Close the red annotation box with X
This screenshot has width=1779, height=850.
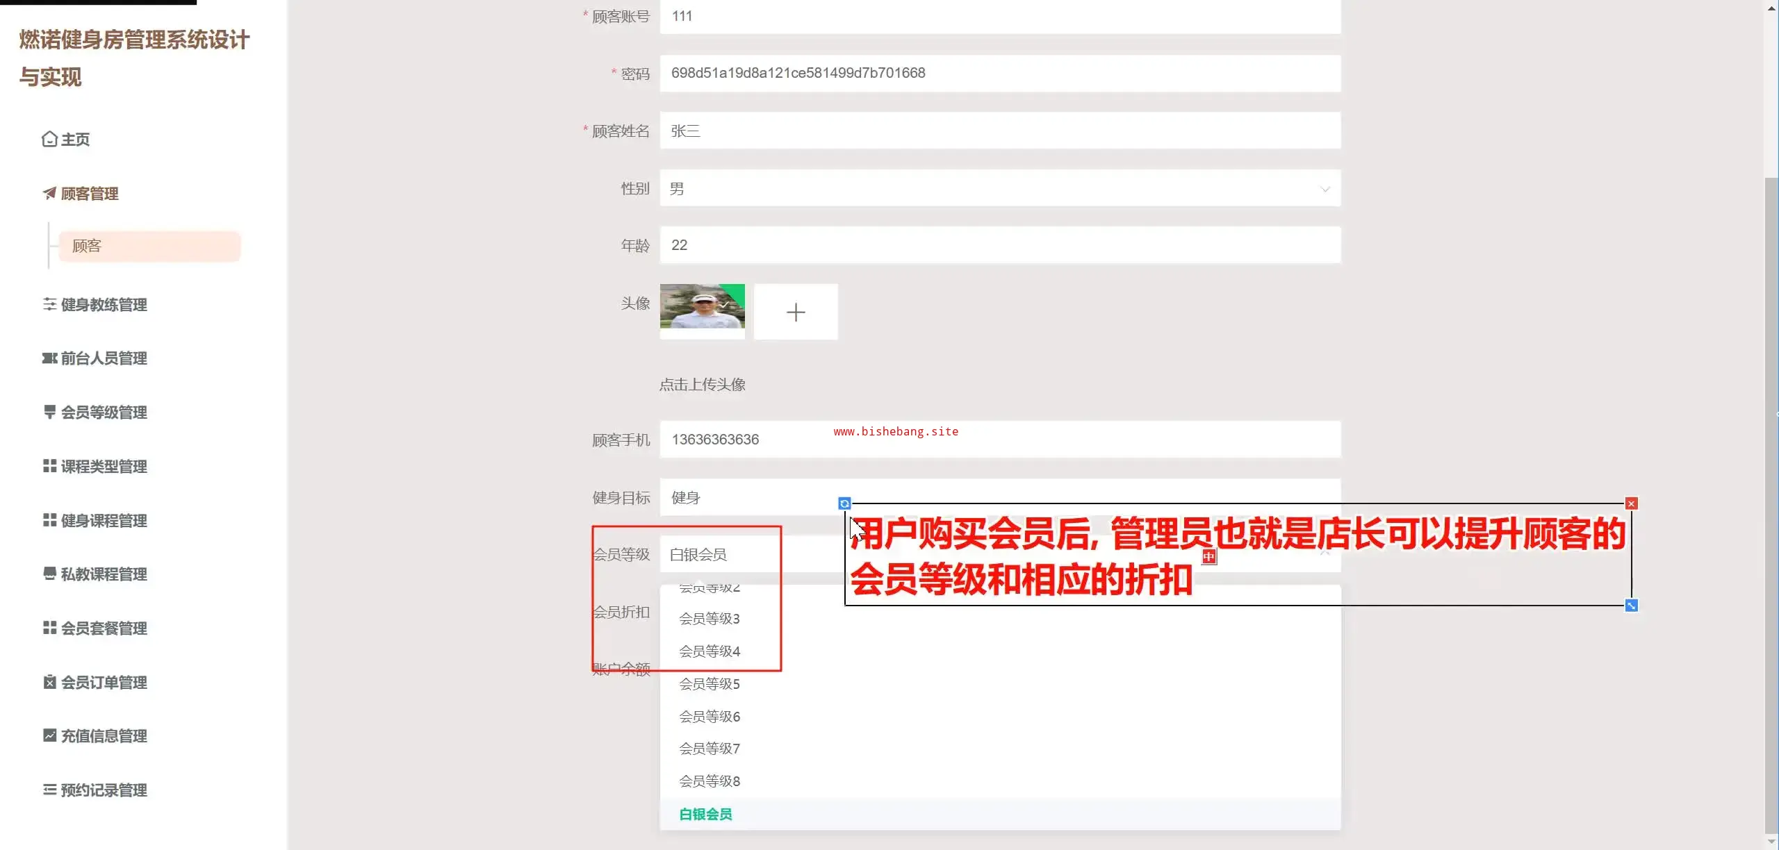(1631, 503)
